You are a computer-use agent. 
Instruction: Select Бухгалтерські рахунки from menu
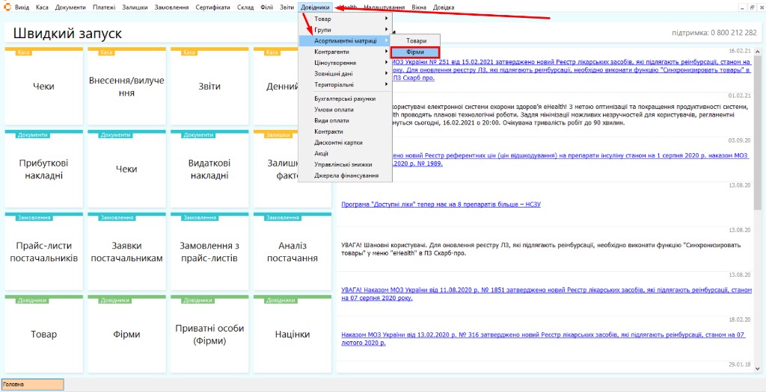point(345,99)
